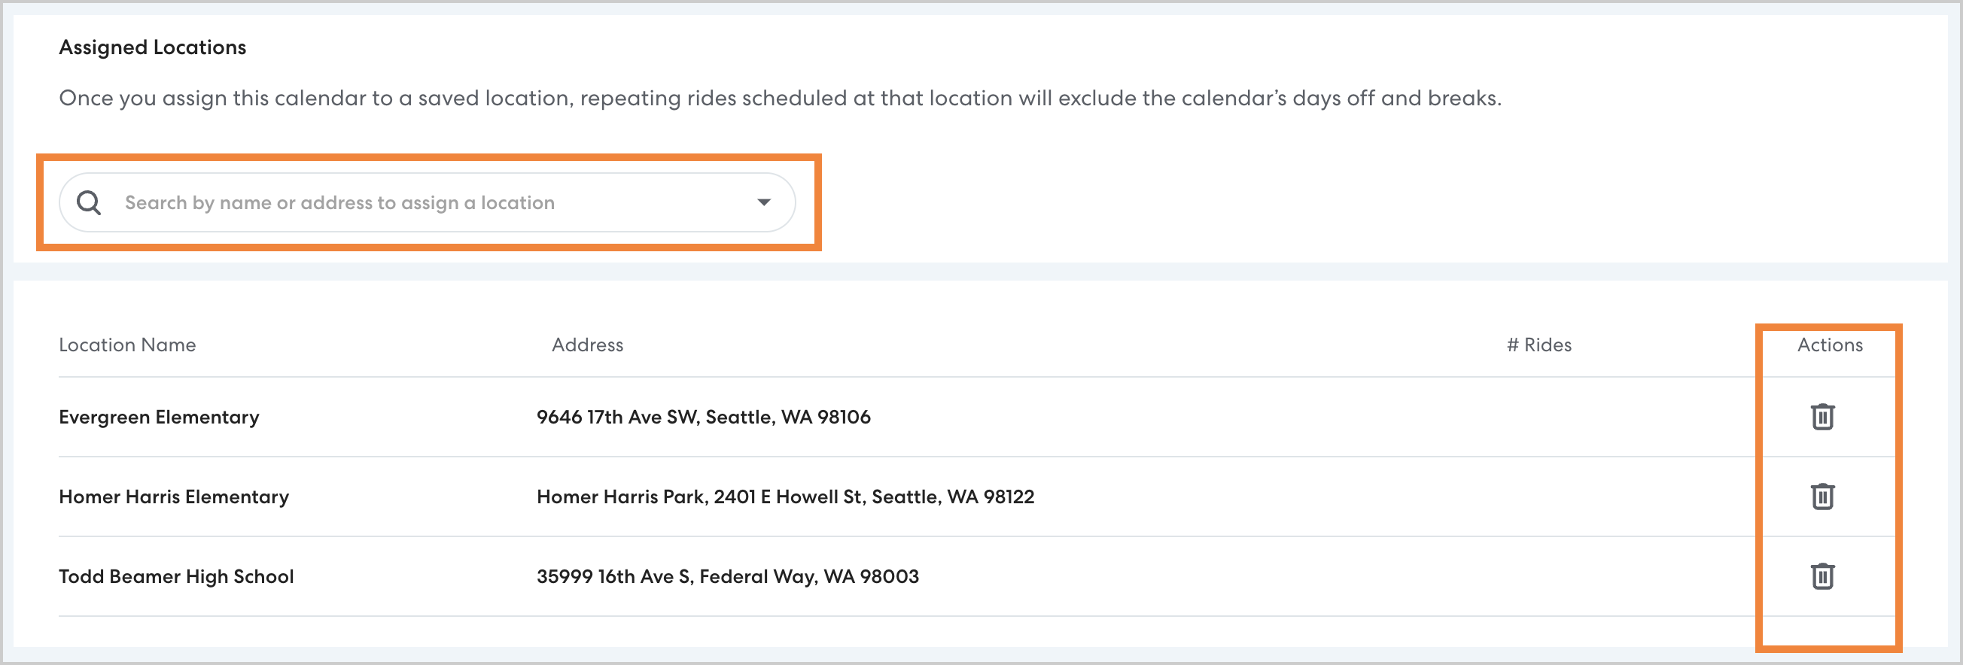The image size is (1963, 665).
Task: Click the calendar assignment description text
Action: click(x=780, y=99)
